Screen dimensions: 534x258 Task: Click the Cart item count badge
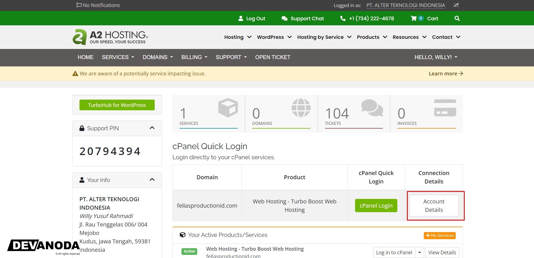(421, 18)
